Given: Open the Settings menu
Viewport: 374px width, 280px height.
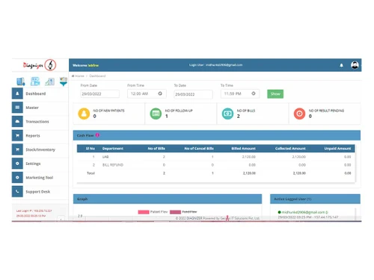Looking at the screenshot, I should (x=40, y=164).
